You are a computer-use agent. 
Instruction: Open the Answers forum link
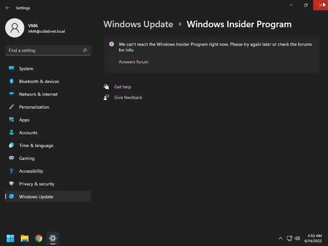[x=134, y=62]
